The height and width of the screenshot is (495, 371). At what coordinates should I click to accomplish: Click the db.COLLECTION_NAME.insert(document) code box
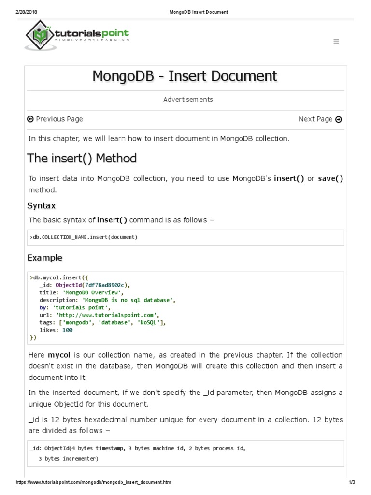point(185,237)
